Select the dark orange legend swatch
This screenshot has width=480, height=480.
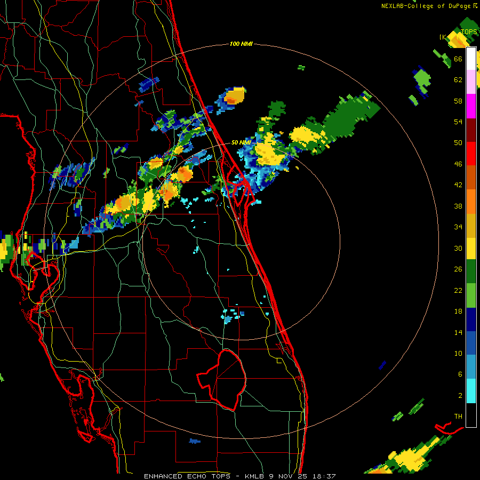[471, 177]
